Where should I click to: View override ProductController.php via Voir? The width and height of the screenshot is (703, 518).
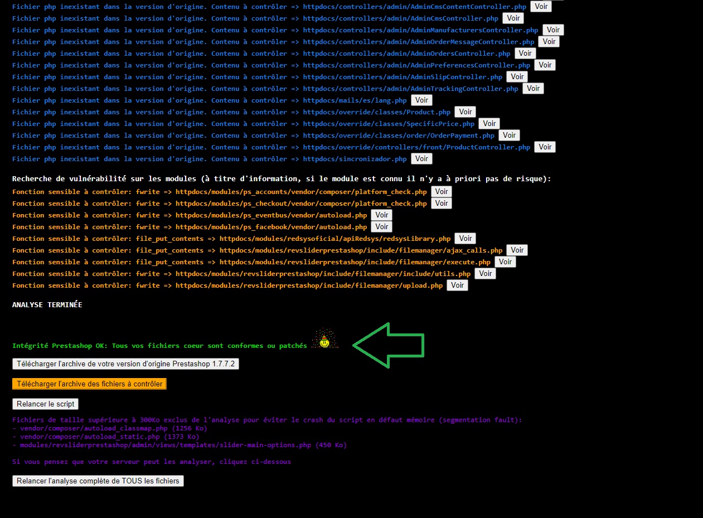(x=545, y=147)
